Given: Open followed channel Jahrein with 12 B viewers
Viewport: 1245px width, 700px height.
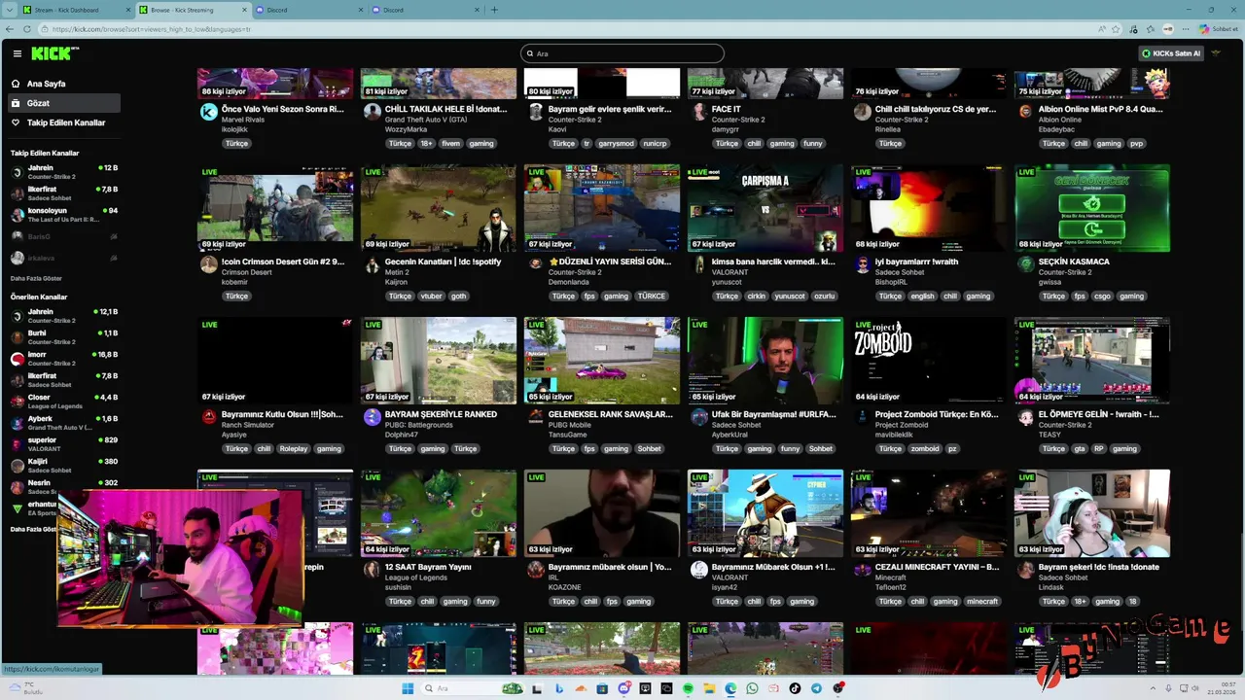Looking at the screenshot, I should [63, 172].
